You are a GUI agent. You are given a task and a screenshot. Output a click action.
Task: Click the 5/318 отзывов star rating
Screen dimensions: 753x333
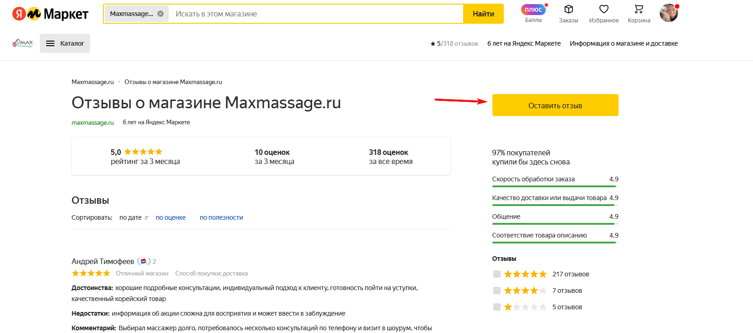click(x=454, y=43)
